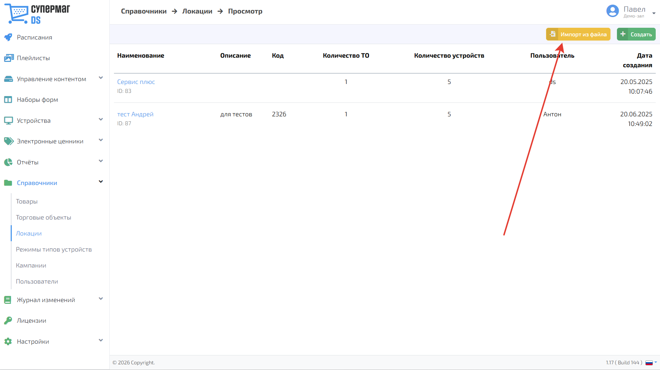Click the gear icon for Настройки
Screen dimensions: 660x370
coord(8,342)
